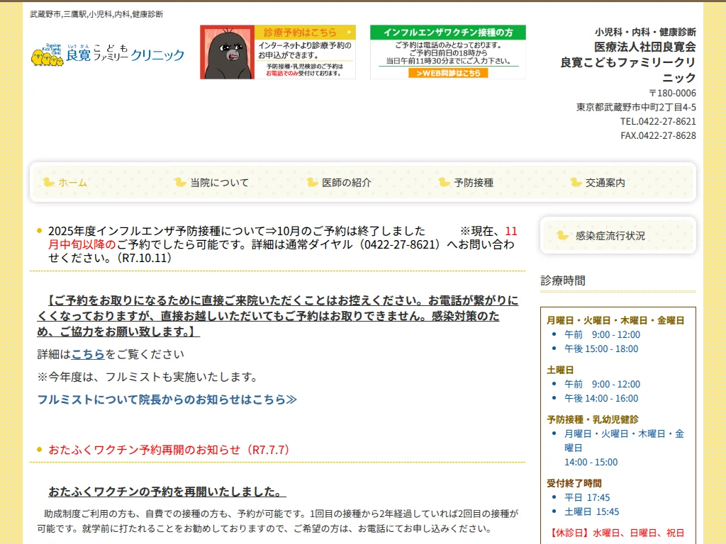Screen dimensions: 726x544
Task: Open the 医師の紹介 menu item
Action: pos(347,183)
